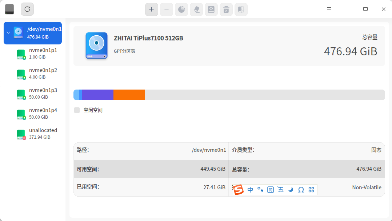This screenshot has width=392, height=221.
Task: Close the disk utility window
Action: [384, 9]
